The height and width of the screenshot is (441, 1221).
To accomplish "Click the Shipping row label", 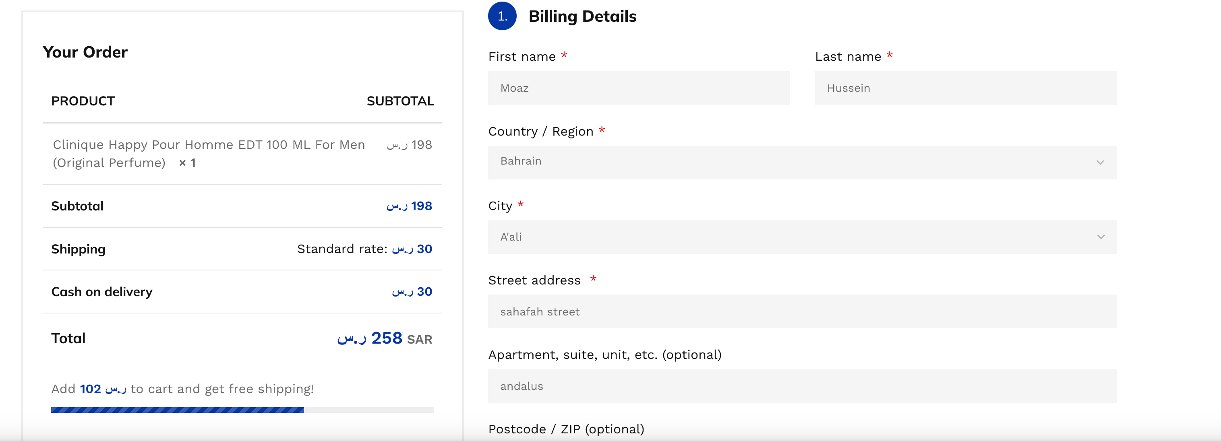I will click(78, 249).
